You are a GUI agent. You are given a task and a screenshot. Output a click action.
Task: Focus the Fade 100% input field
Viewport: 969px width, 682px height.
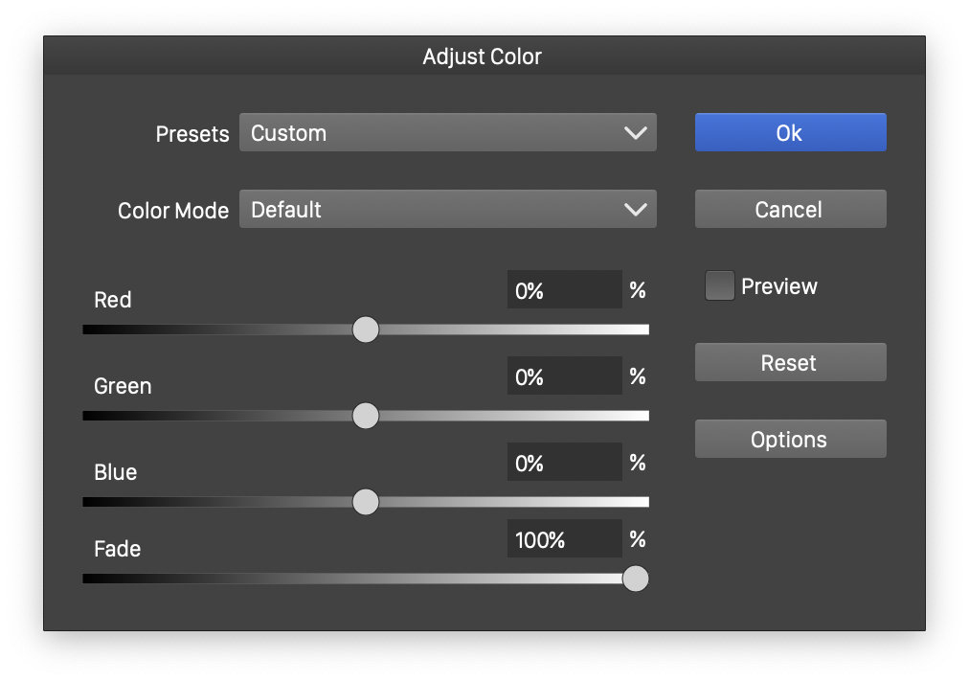coord(564,539)
